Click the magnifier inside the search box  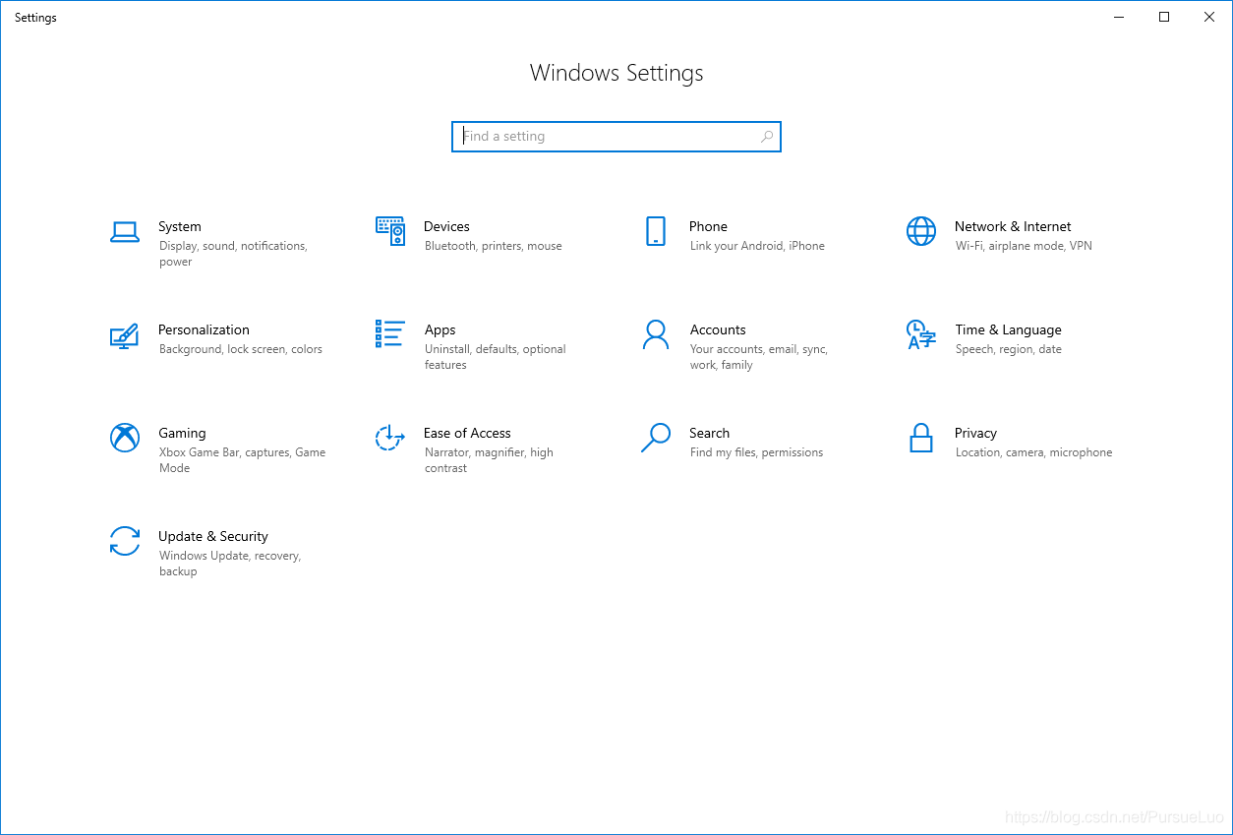(767, 137)
